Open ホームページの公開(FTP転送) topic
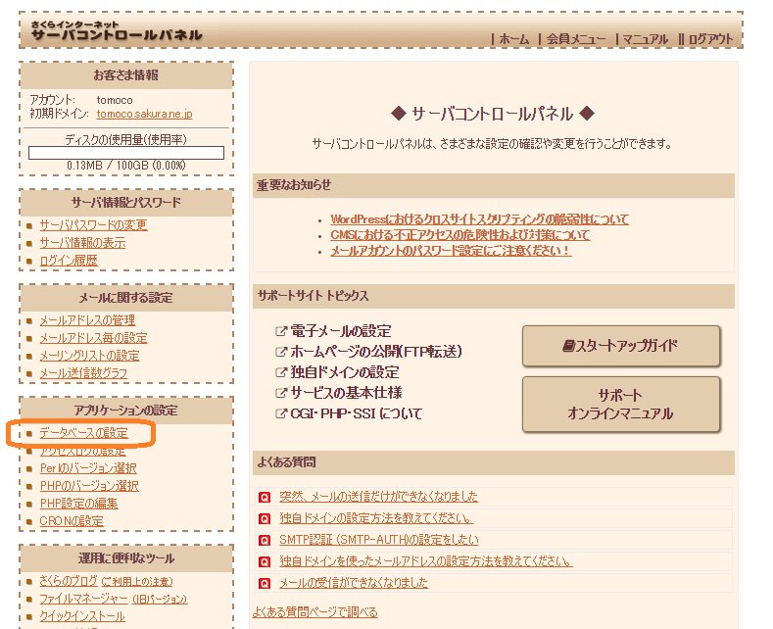773x629 pixels. coord(376,352)
